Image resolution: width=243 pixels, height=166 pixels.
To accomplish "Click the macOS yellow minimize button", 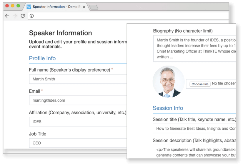I will pos(13,6).
